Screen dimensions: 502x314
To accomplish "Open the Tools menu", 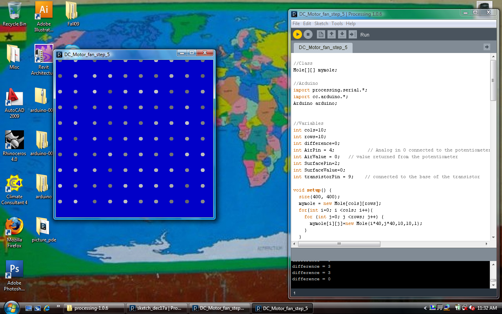I will click(337, 24).
